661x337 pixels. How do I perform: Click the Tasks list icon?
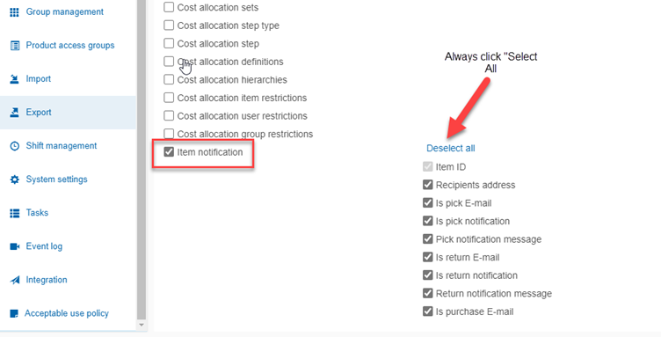(14, 213)
